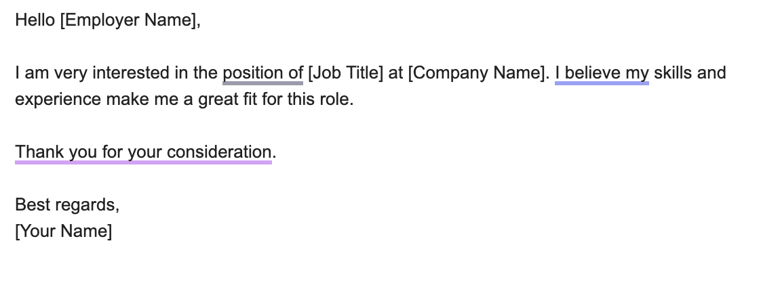Click the word 'skills' in the first paragraph
The image size is (761, 287).
672,73
